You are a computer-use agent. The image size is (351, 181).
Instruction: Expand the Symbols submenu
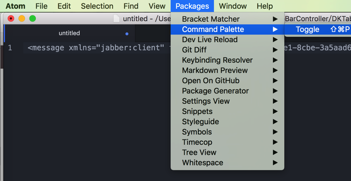tap(227, 132)
